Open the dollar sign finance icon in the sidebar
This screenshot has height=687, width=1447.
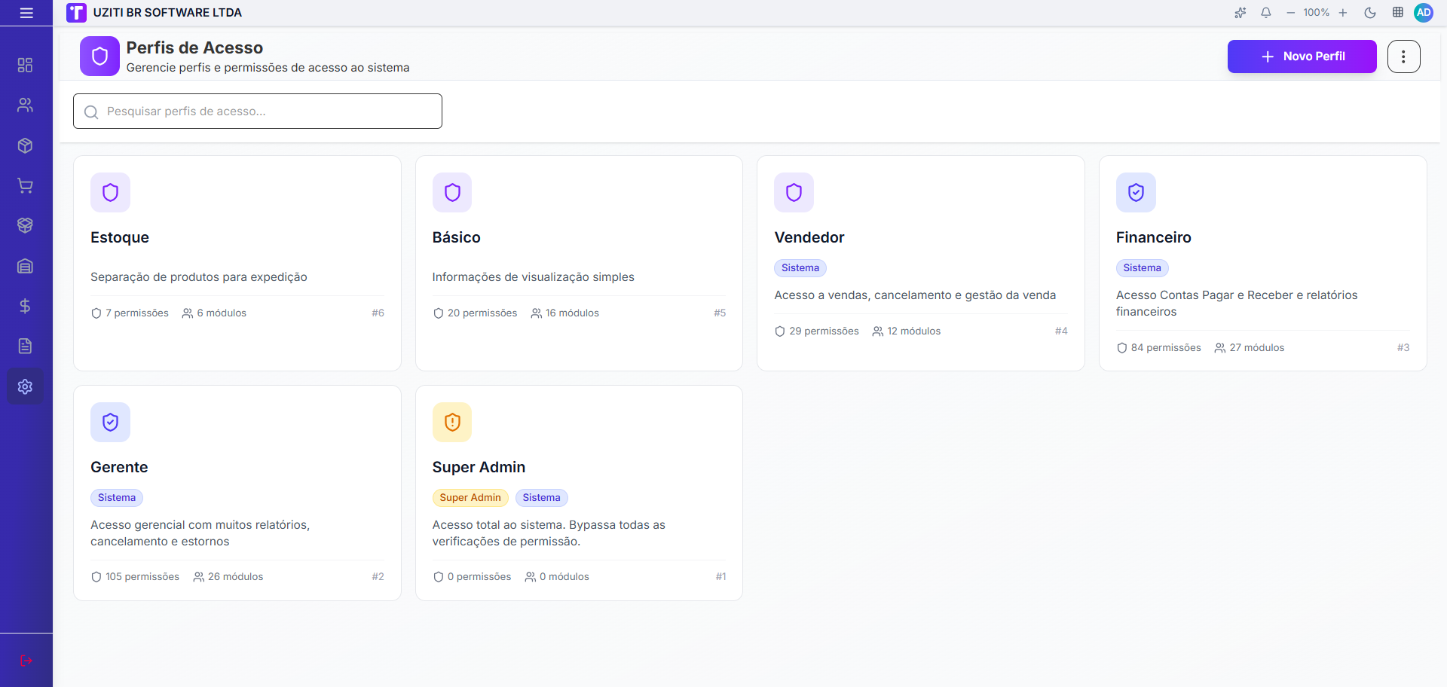[25, 306]
